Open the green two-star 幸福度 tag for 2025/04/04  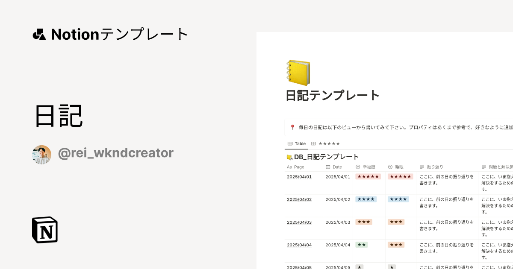pos(362,245)
